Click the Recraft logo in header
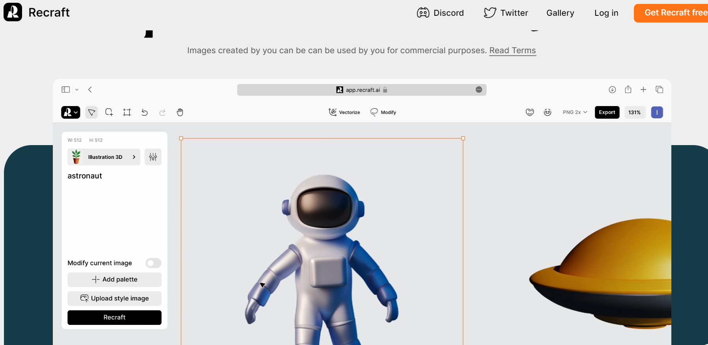Screen dimensions: 708x345 [37, 12]
